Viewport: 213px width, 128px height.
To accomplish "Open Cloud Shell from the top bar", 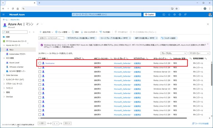I will [164, 14].
